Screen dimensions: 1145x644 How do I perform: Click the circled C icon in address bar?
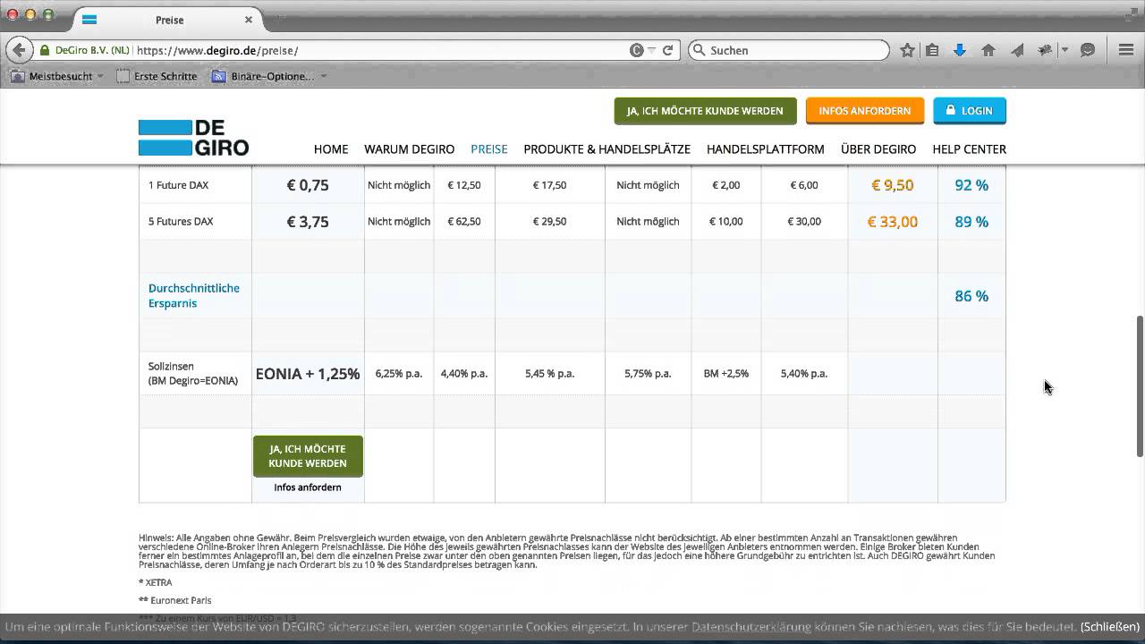click(x=637, y=51)
